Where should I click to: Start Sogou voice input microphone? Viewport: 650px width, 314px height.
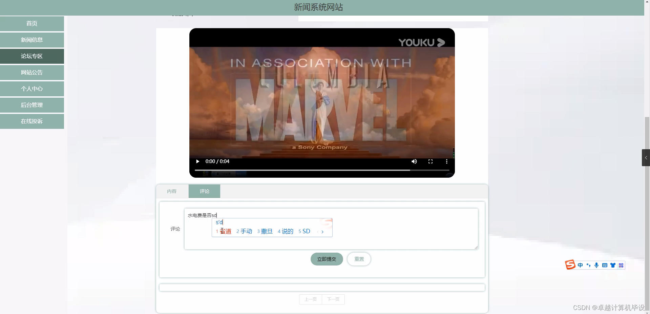(x=596, y=265)
